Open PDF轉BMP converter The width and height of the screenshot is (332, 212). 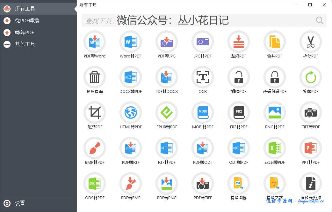131,184
